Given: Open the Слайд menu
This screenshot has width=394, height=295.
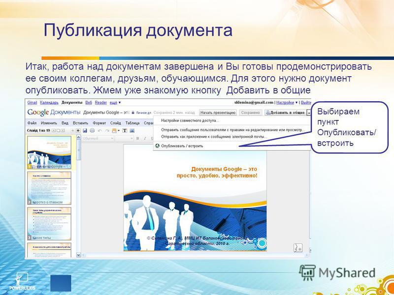Looking at the screenshot, I should (x=115, y=123).
